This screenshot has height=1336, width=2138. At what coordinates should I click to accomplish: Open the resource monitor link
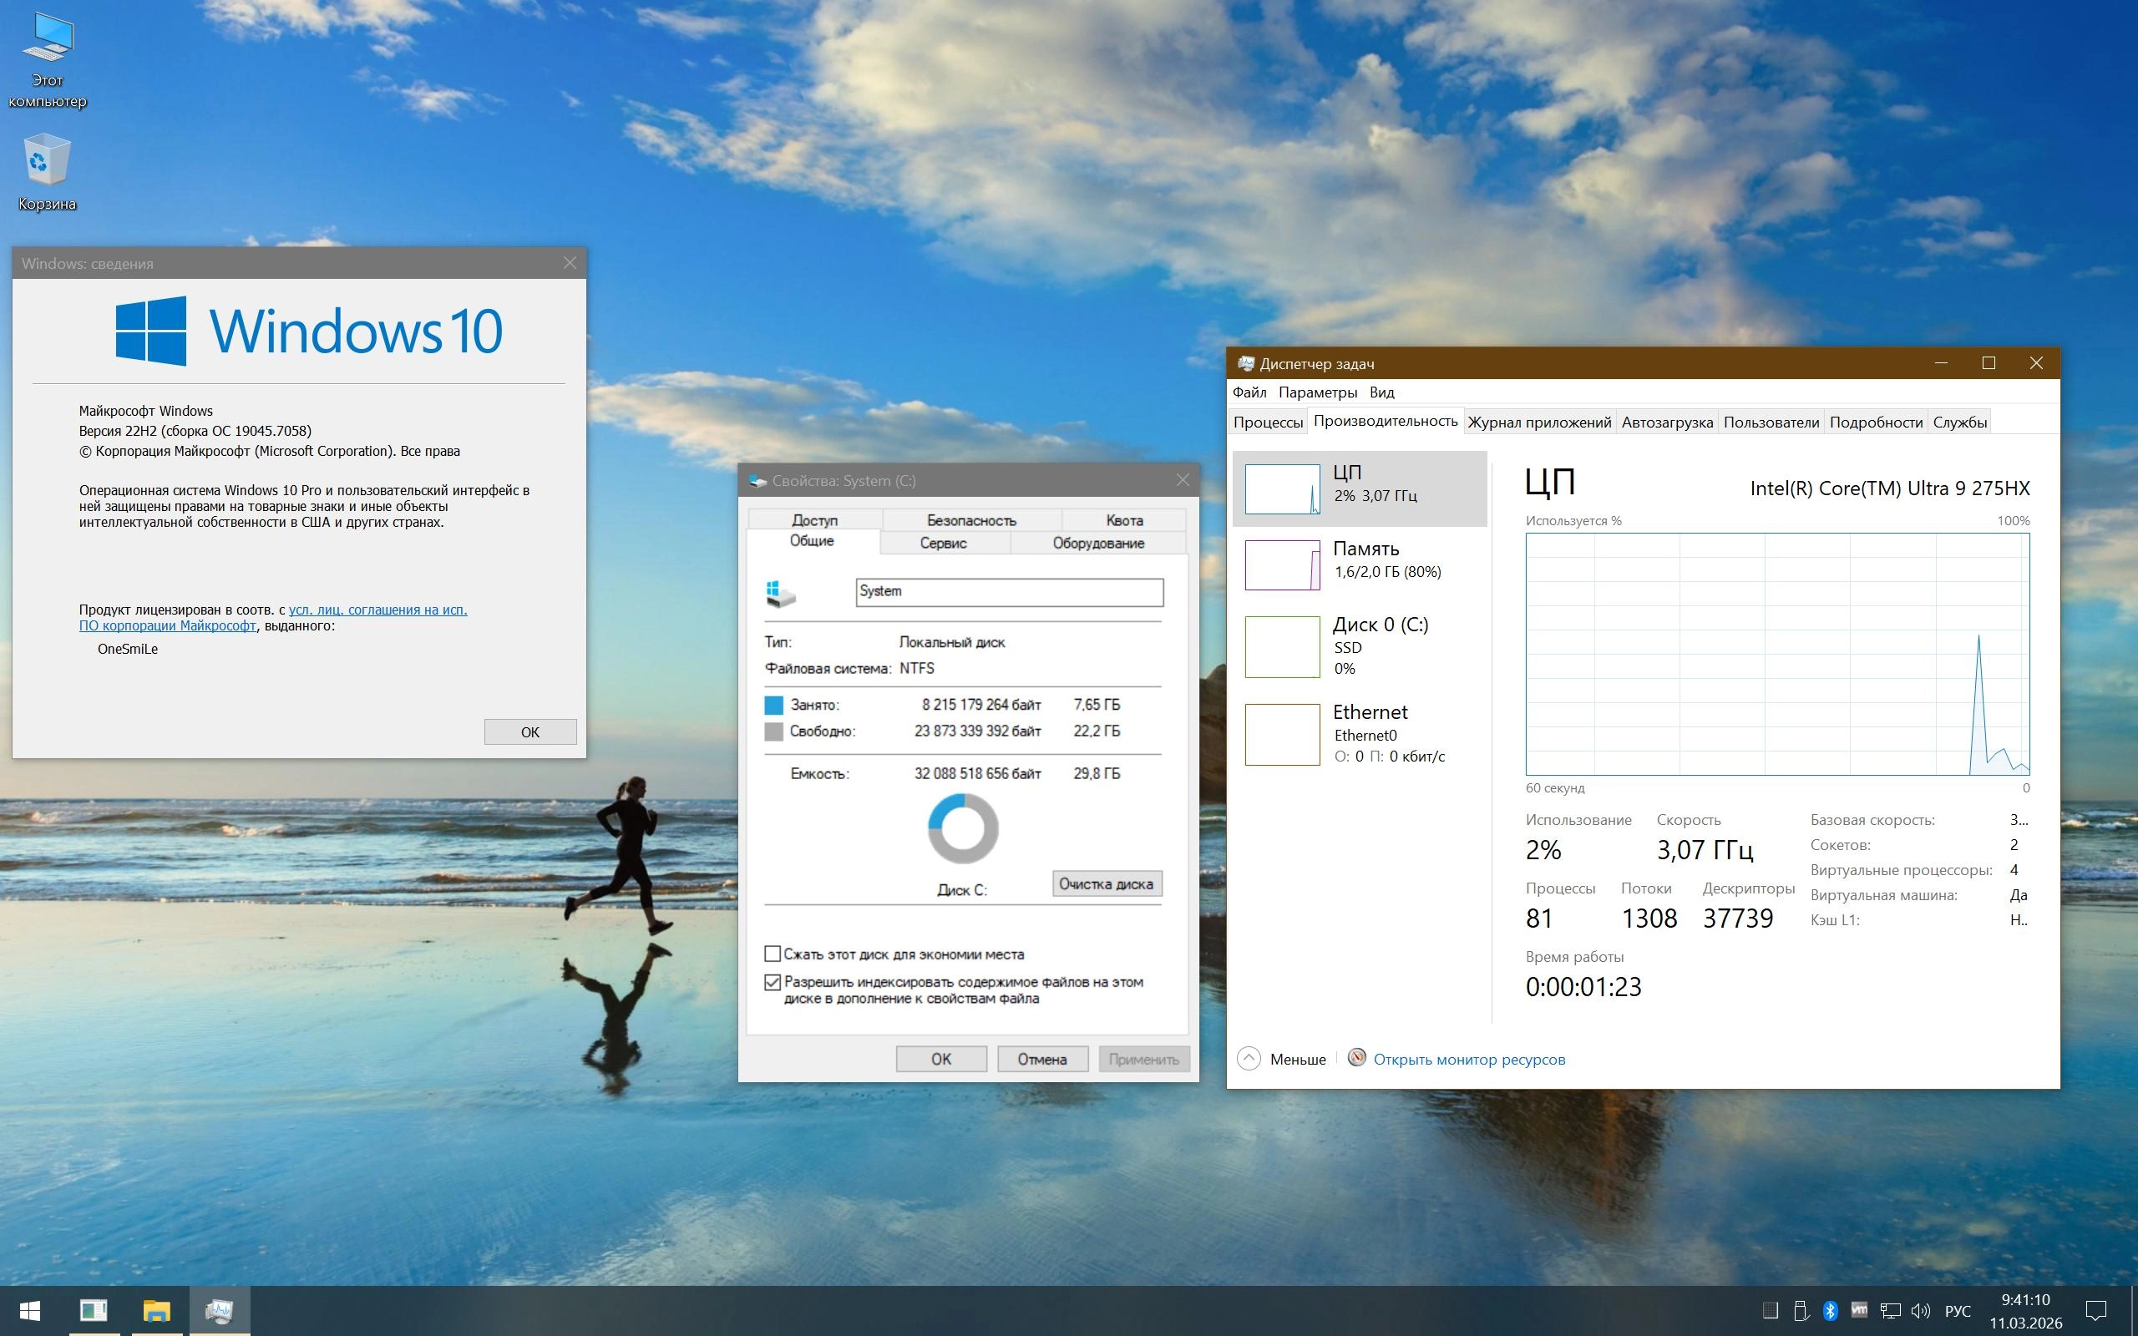pyautogui.click(x=1468, y=1059)
